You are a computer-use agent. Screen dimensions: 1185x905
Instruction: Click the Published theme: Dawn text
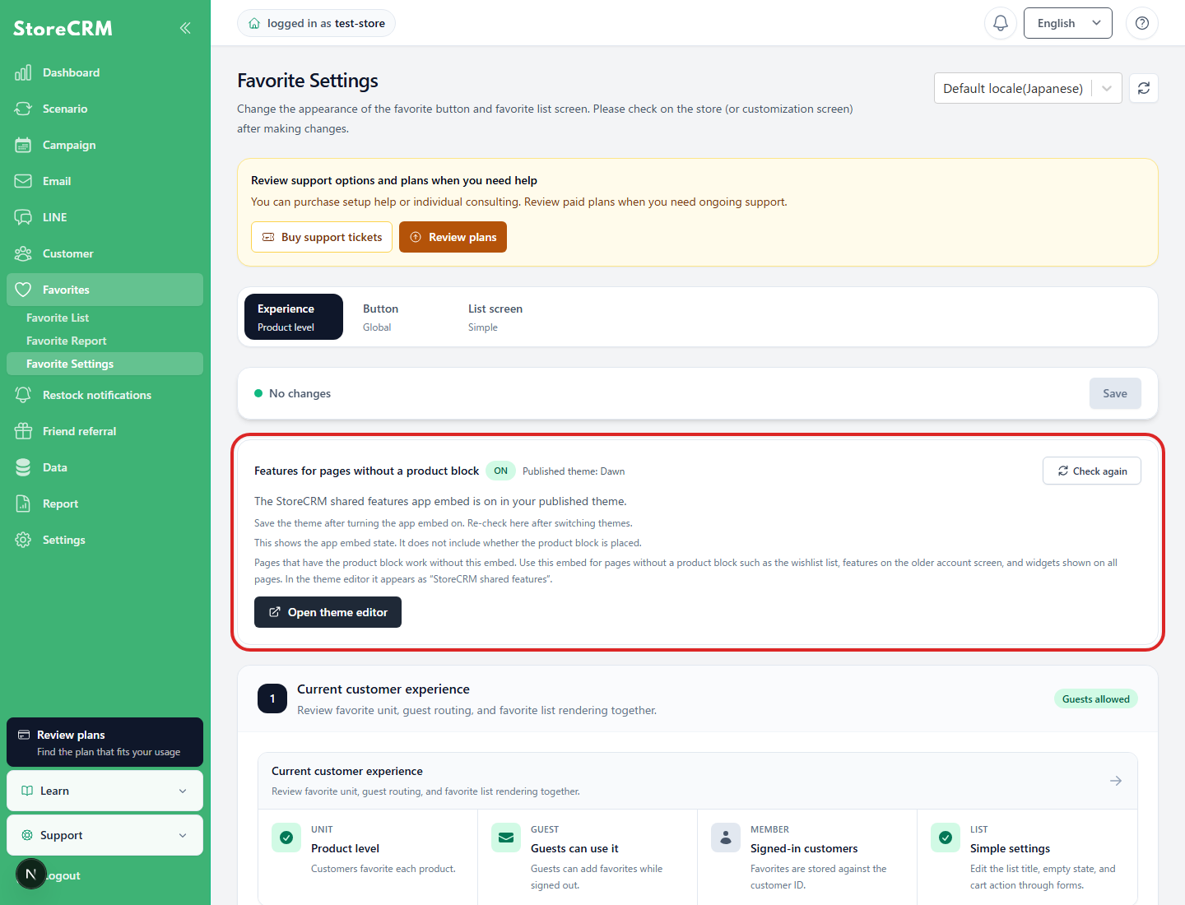tap(574, 471)
